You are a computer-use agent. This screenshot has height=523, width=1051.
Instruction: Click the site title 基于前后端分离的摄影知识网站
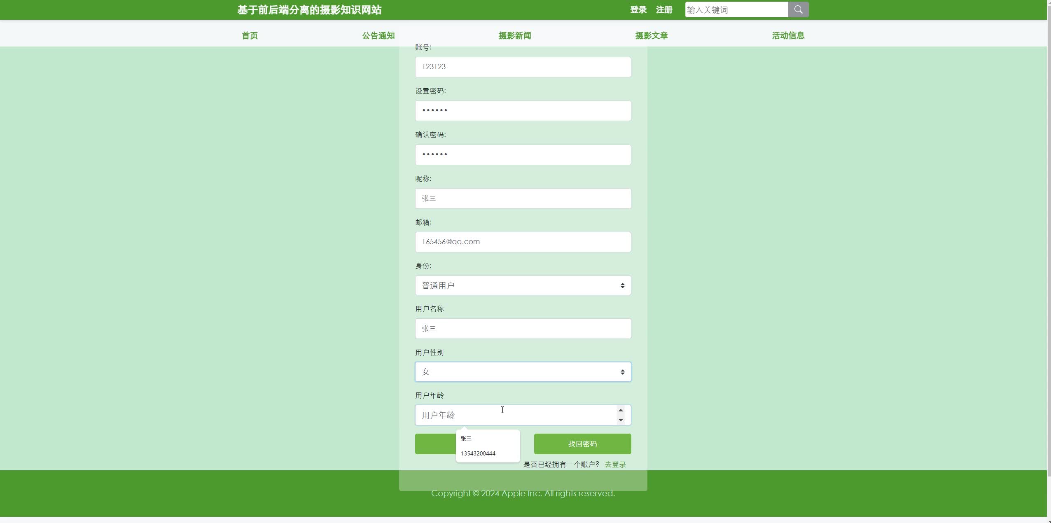click(x=309, y=9)
